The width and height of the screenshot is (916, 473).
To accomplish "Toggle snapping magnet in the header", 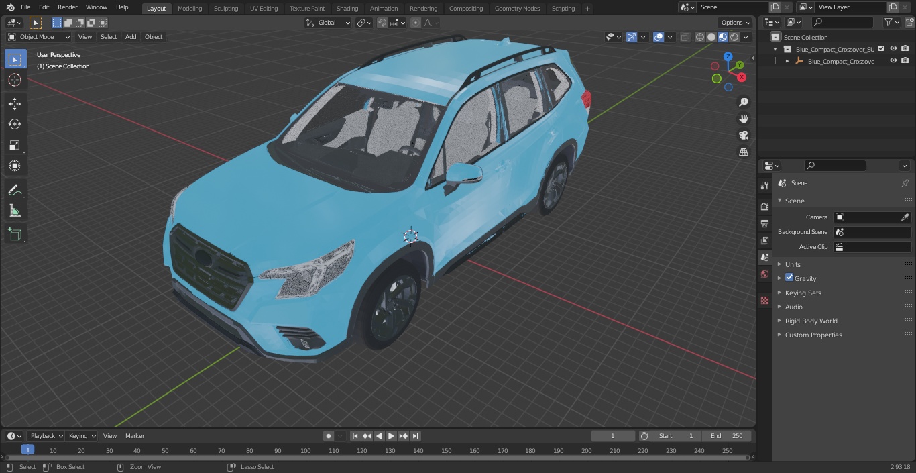I will (x=382, y=23).
